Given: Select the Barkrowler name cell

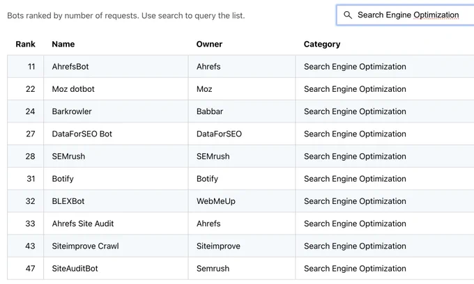Looking at the screenshot, I should pyautogui.click(x=116, y=111).
